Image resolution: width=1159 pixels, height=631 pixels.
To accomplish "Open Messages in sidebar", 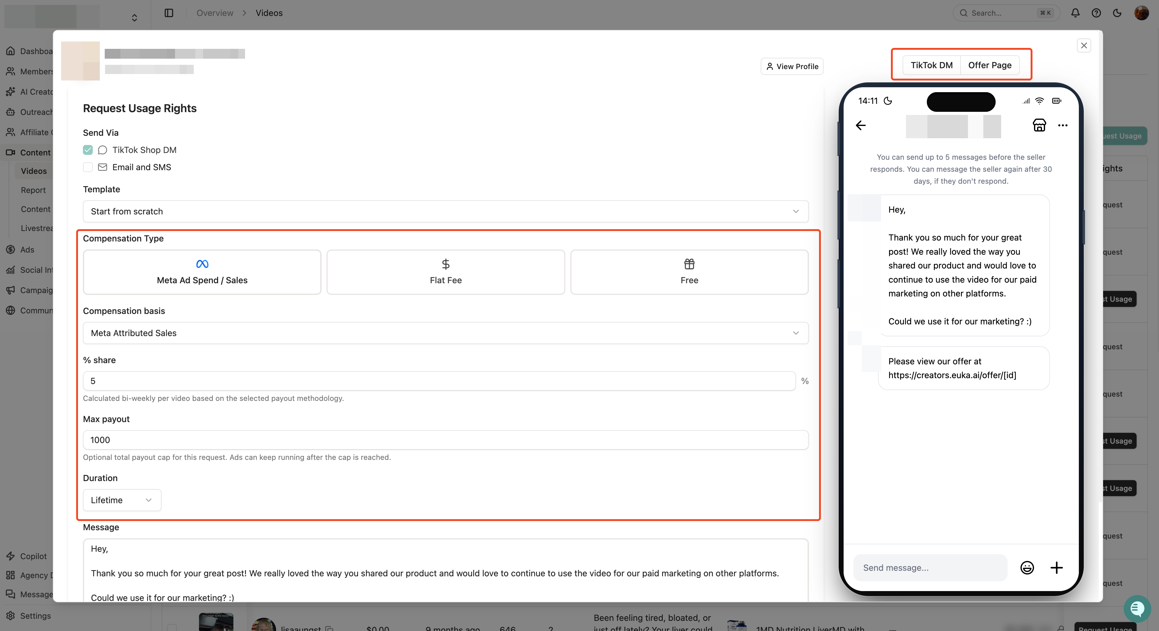I will (x=29, y=594).
